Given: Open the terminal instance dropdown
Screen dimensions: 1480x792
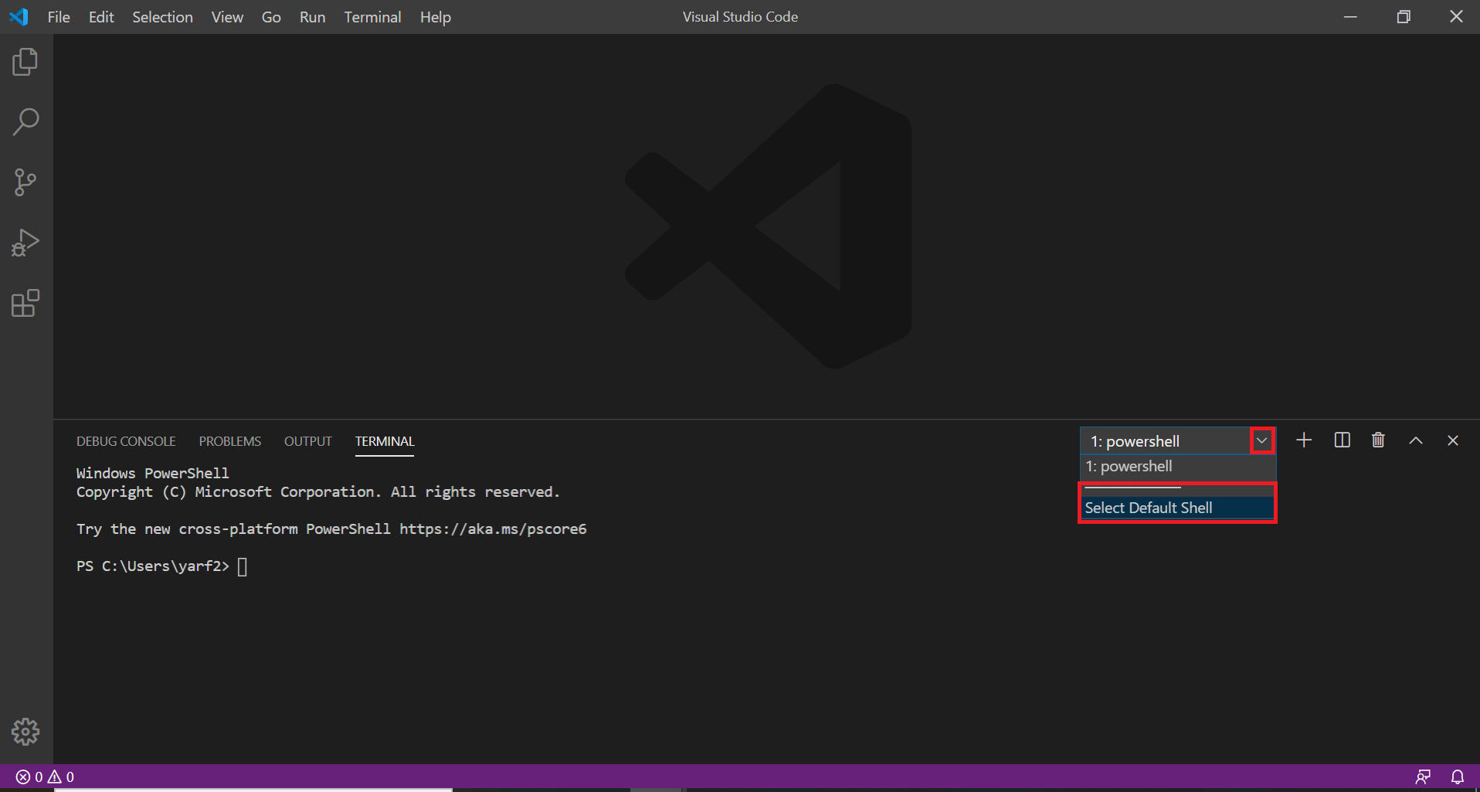Looking at the screenshot, I should [1262, 440].
